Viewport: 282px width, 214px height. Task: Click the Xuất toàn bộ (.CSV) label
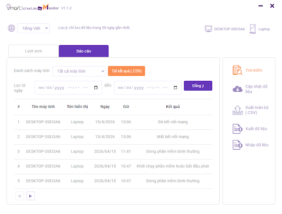(x=257, y=110)
